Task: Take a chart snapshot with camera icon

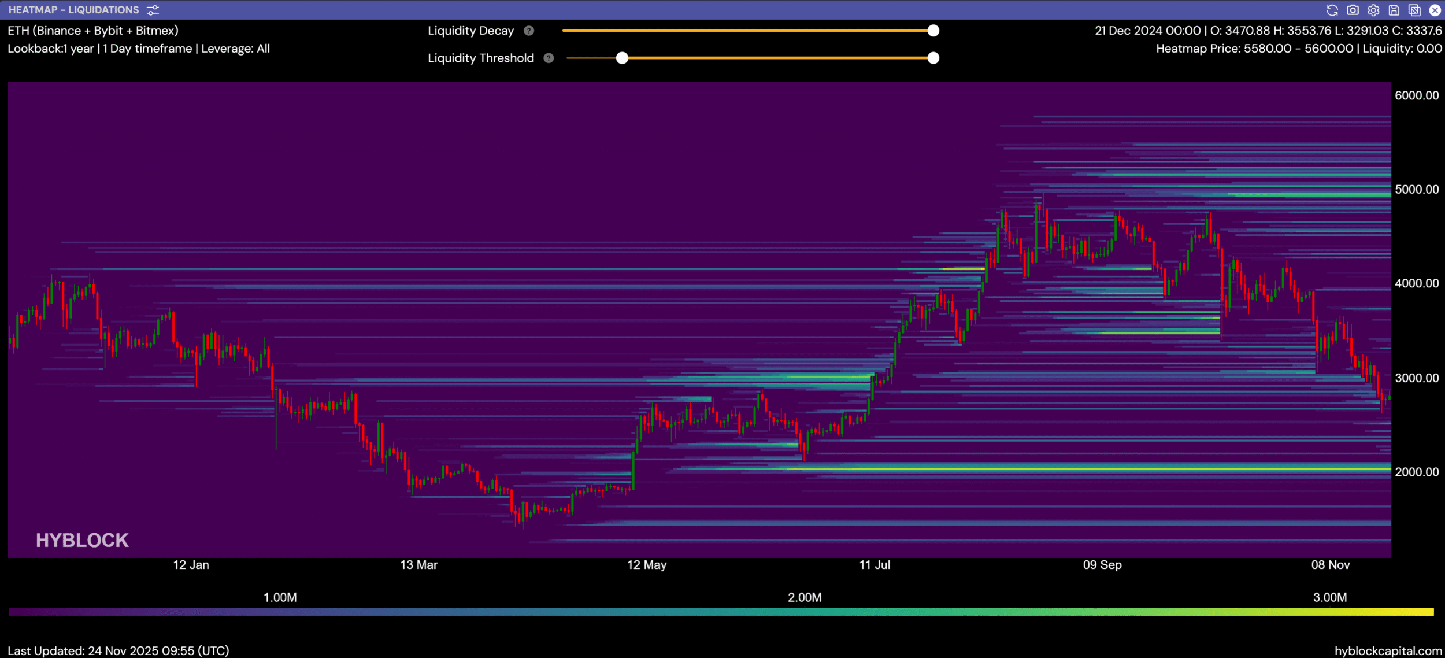Action: (1353, 10)
